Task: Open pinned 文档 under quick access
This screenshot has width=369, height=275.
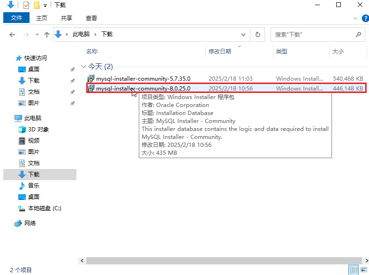Action: click(34, 92)
